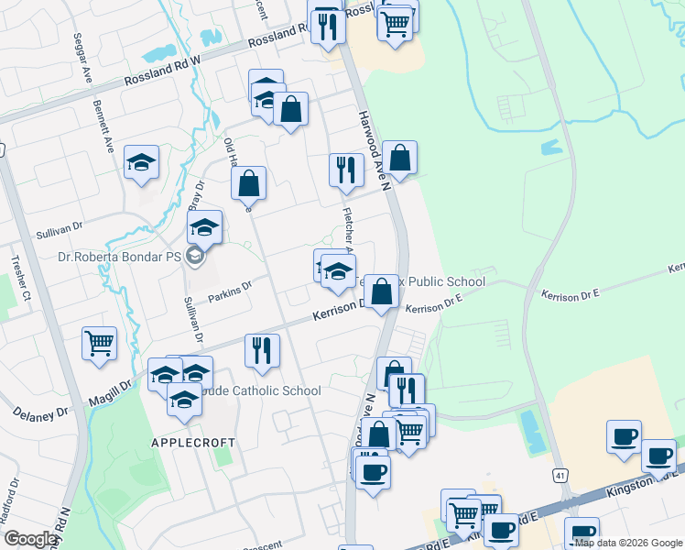685x550 pixels.
Task: Click the Delaney Dr street label
Action: tap(39, 414)
